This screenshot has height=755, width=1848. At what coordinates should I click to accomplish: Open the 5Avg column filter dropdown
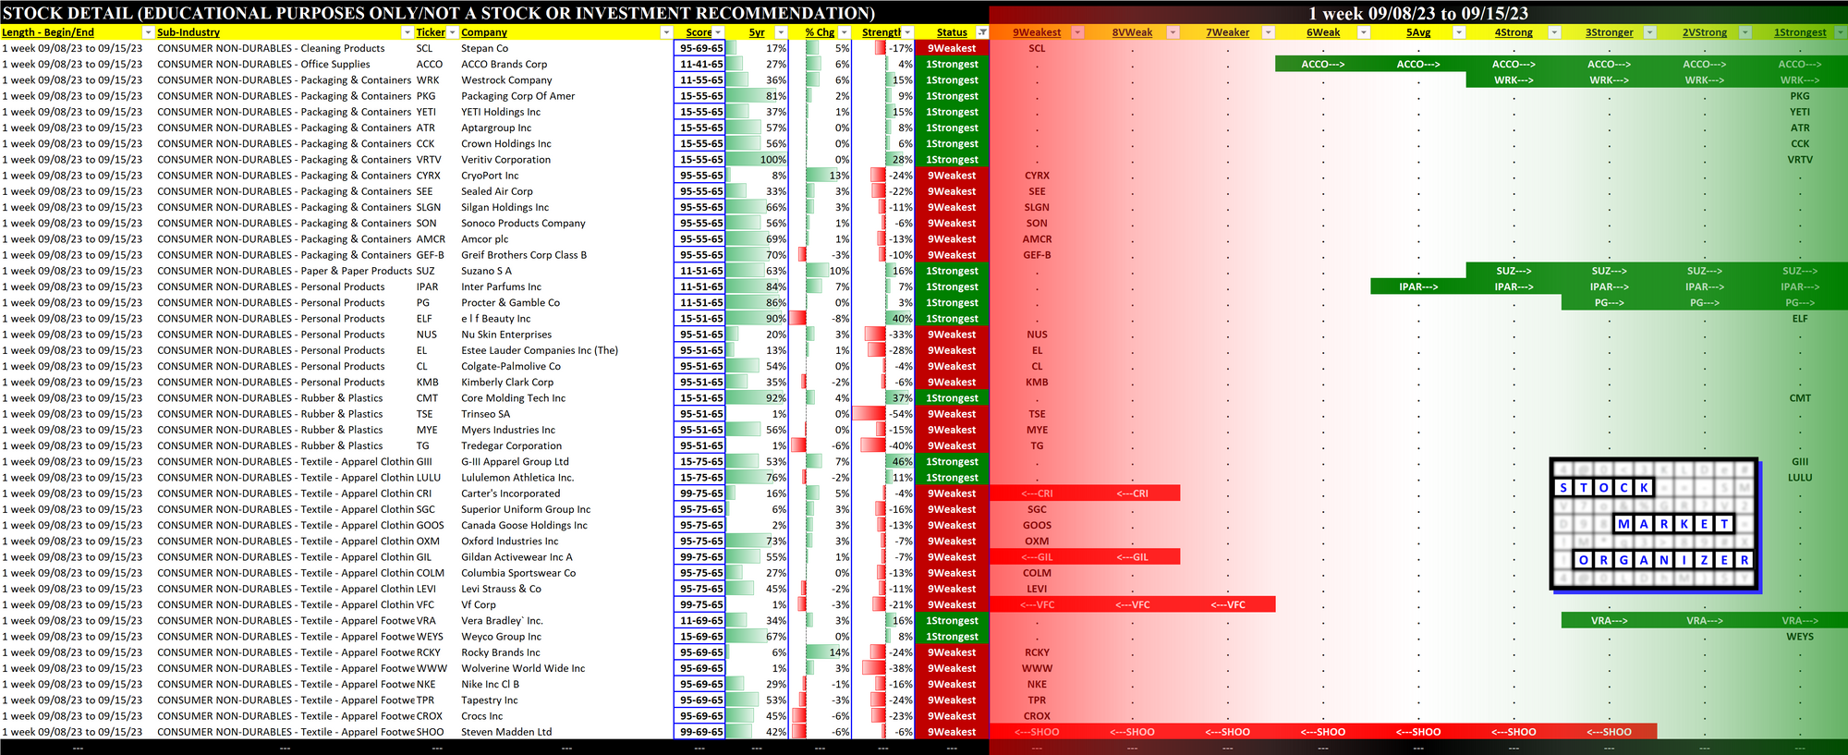[1459, 32]
